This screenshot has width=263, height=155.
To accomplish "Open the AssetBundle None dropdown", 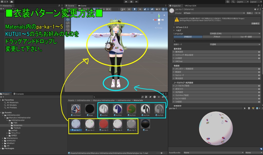I will 213,152.
